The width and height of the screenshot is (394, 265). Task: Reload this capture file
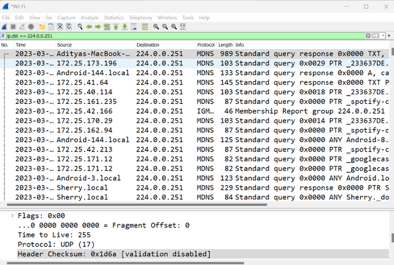point(69,27)
